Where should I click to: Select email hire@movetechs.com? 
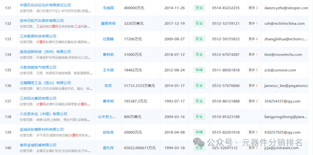283,55
